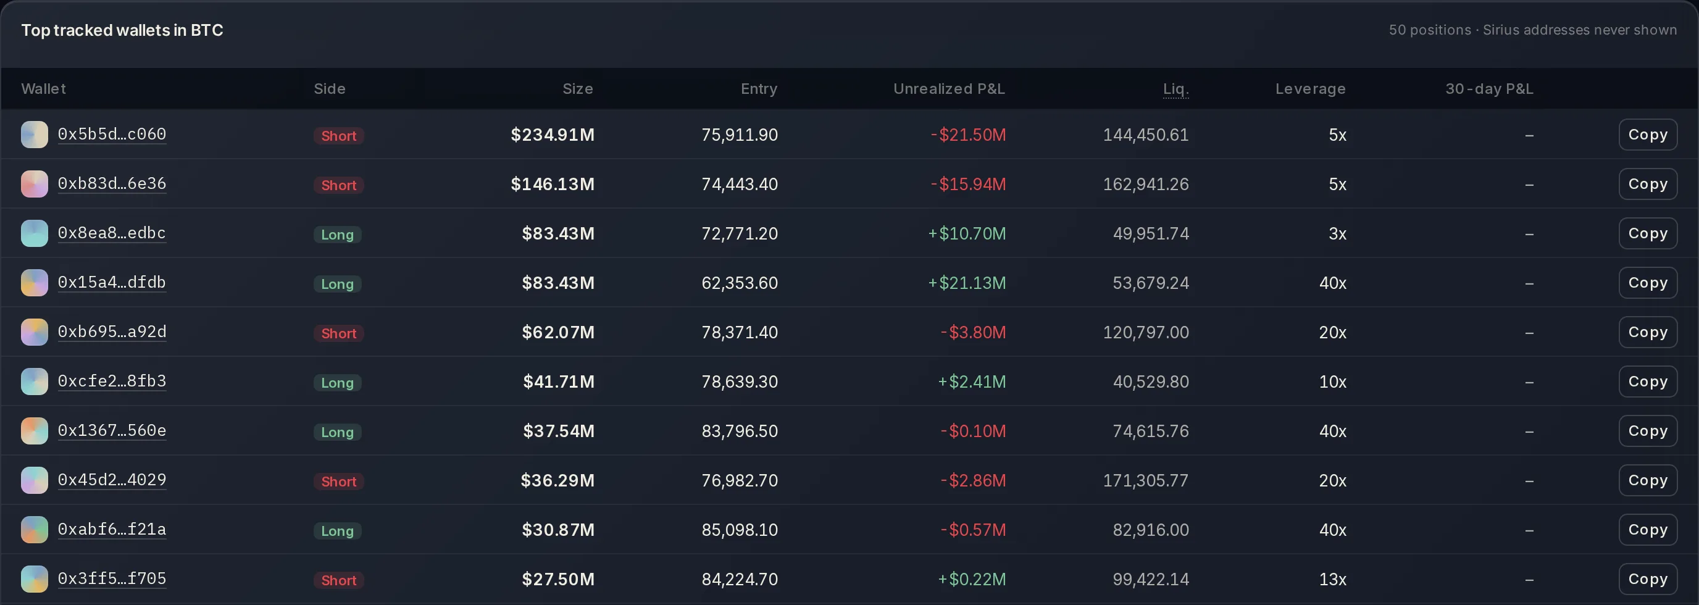Click avatar icon of wallet 0xabf6…f21a
Image resolution: width=1699 pixels, height=605 pixels.
coord(35,530)
